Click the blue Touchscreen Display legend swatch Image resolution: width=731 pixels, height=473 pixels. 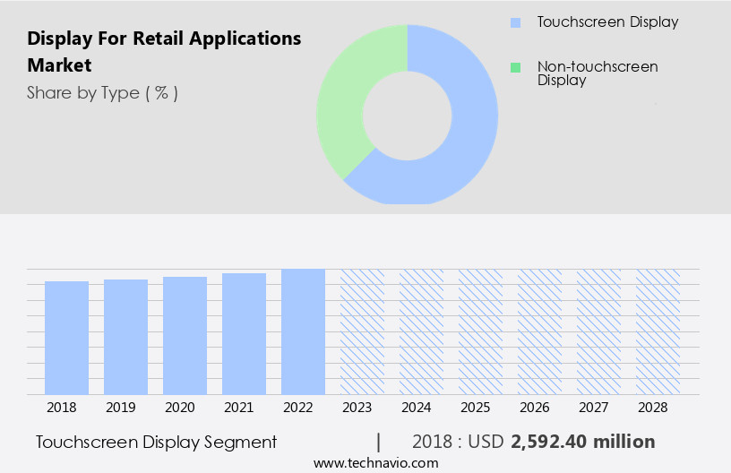[514, 22]
